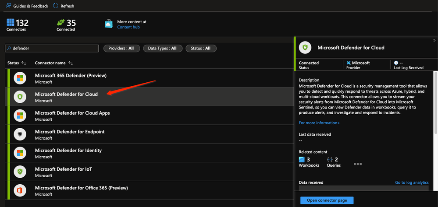Click the Open connector page button

327,200
